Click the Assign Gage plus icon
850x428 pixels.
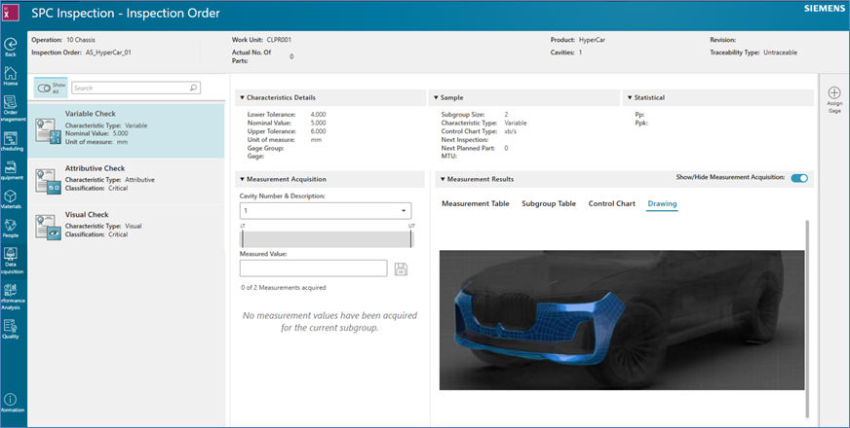[x=833, y=92]
